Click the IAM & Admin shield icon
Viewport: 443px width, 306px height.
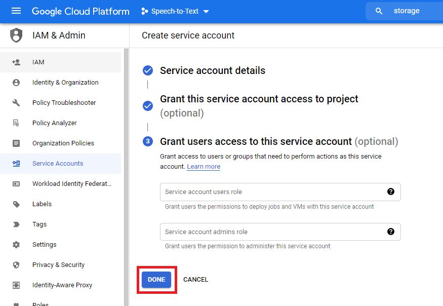[x=16, y=35]
